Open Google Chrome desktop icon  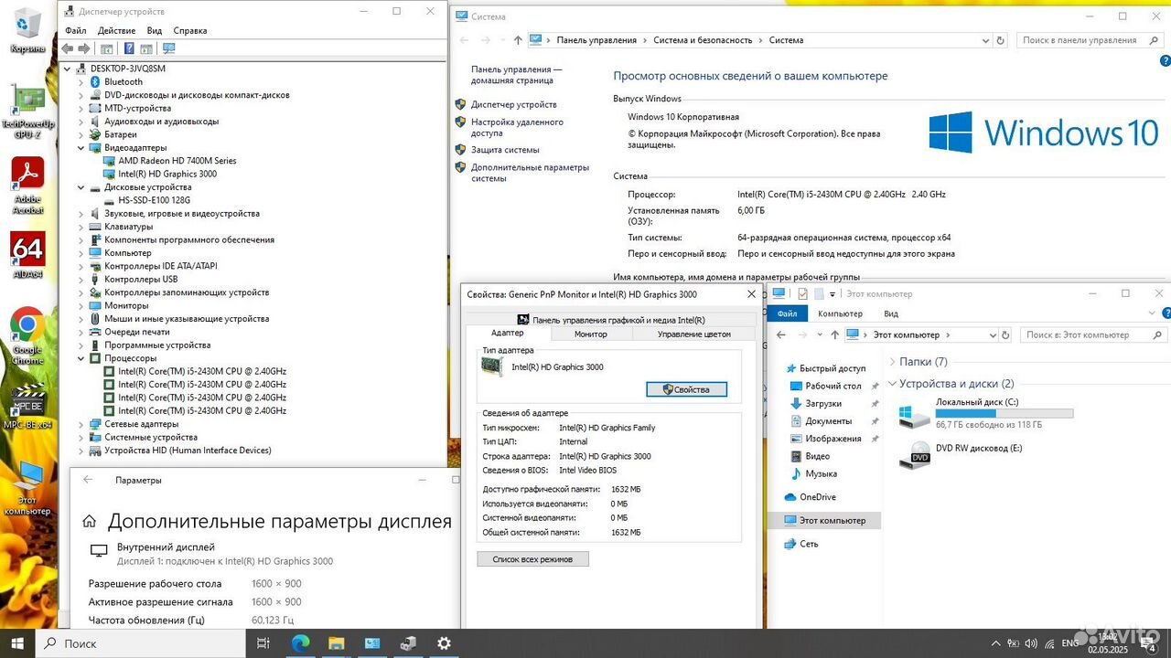click(27, 335)
